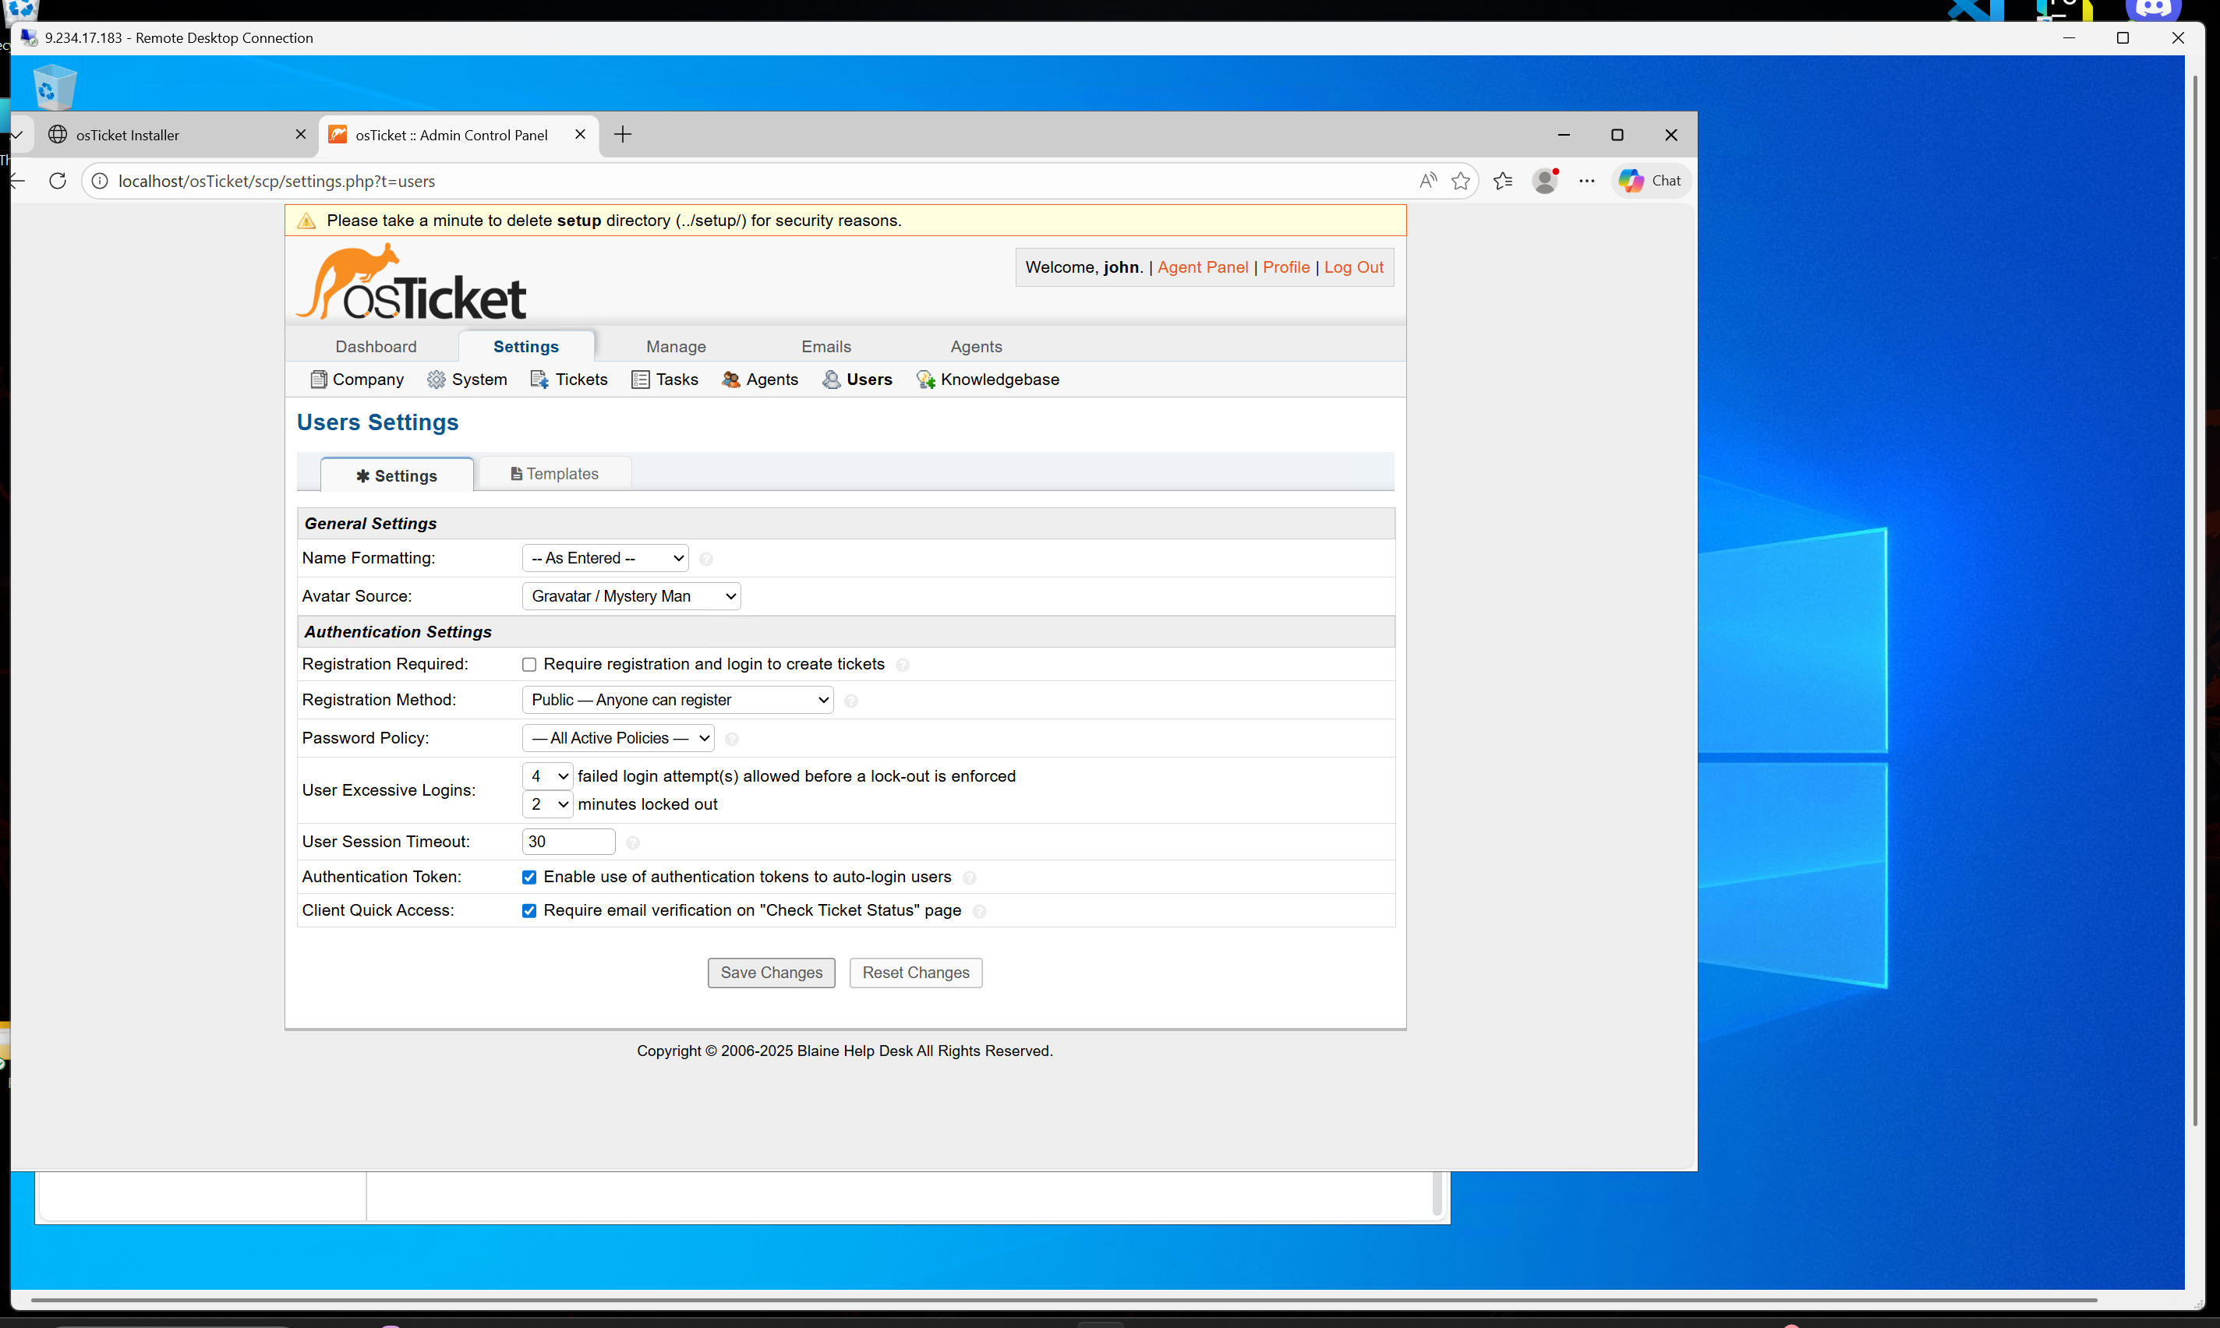Click the Company settings icon
The height and width of the screenshot is (1328, 2220).
pyautogui.click(x=319, y=380)
